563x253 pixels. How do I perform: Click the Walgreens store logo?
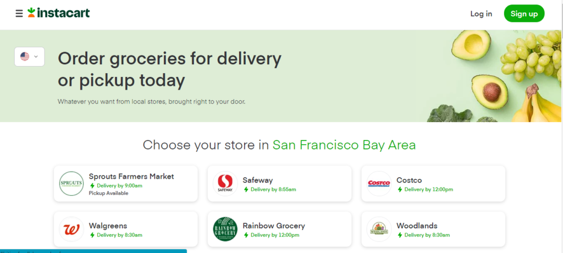pyautogui.click(x=71, y=229)
